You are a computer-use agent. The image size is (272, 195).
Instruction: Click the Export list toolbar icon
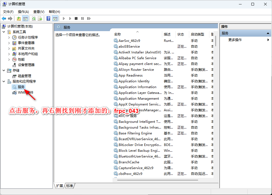40,18
